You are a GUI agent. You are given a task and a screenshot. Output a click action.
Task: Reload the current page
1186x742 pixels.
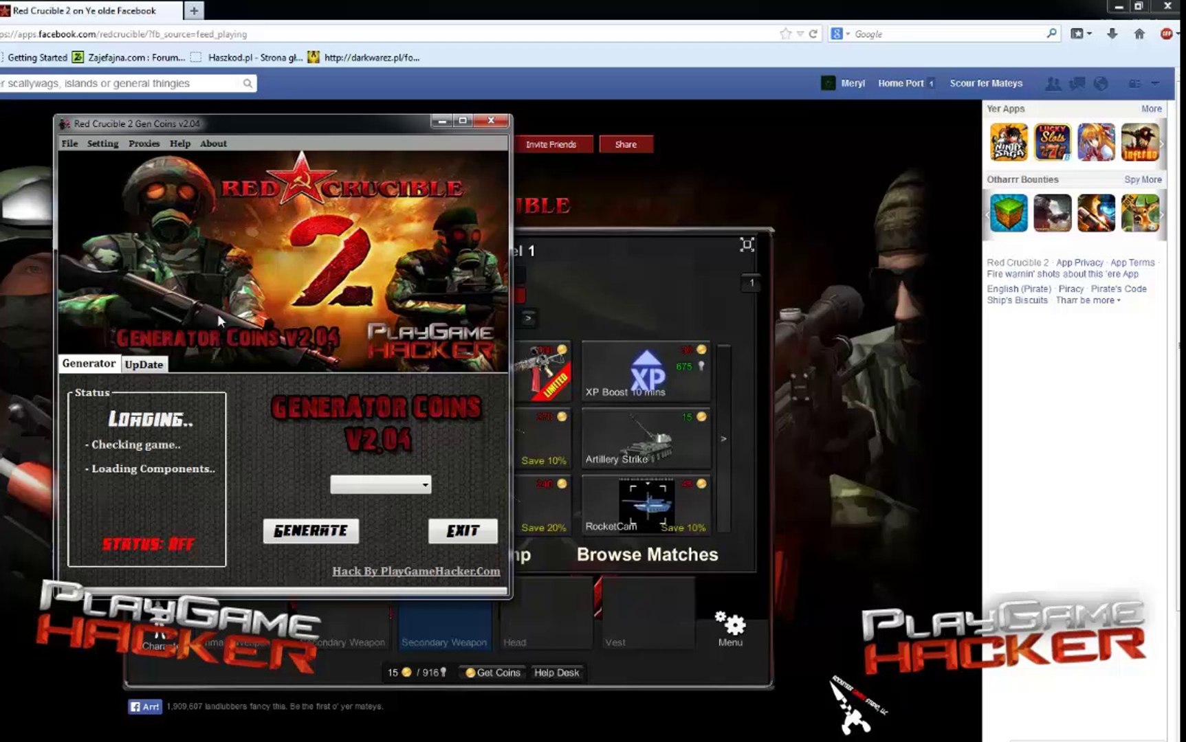tap(813, 34)
